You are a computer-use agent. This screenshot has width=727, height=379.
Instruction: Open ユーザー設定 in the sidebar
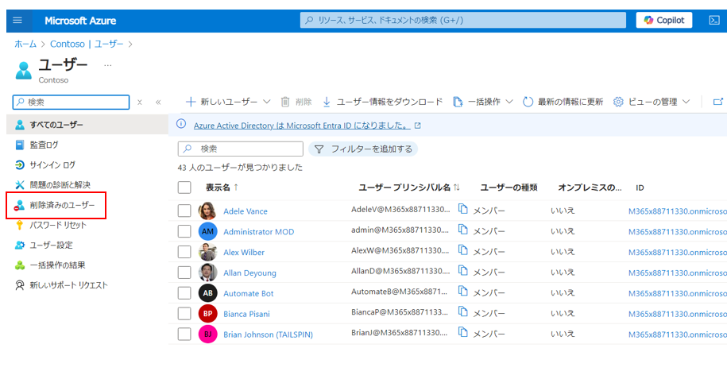click(x=44, y=245)
